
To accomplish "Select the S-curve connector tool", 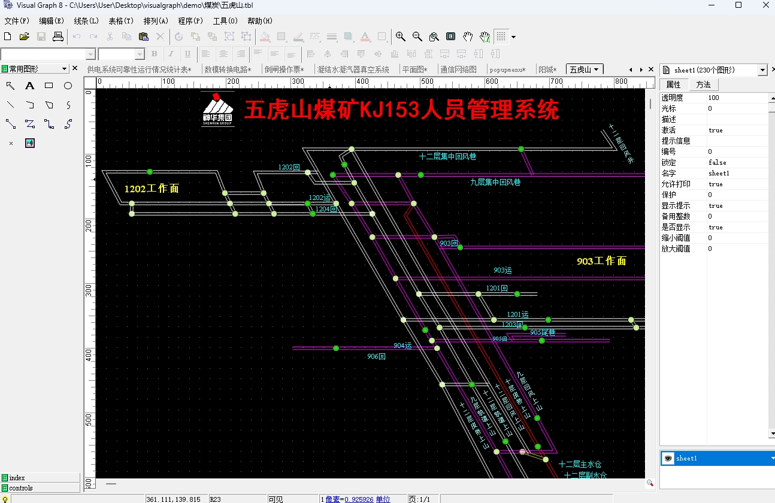I will pyautogui.click(x=68, y=124).
